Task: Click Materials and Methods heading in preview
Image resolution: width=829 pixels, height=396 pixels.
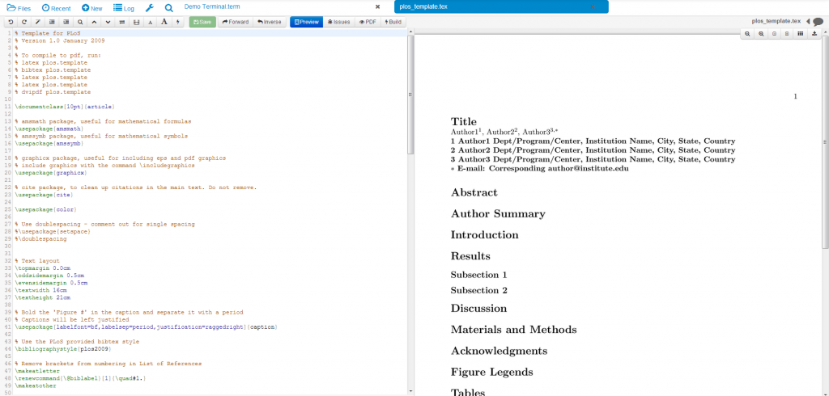Action: click(514, 330)
